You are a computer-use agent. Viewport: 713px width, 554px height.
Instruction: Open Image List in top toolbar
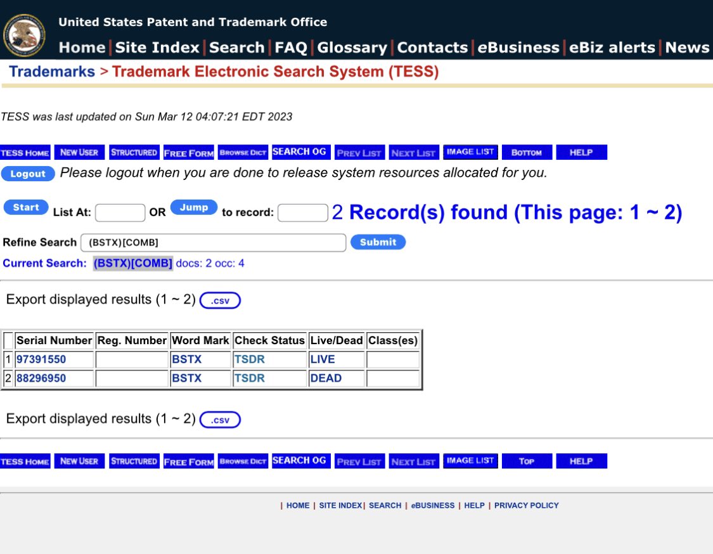pyautogui.click(x=470, y=152)
